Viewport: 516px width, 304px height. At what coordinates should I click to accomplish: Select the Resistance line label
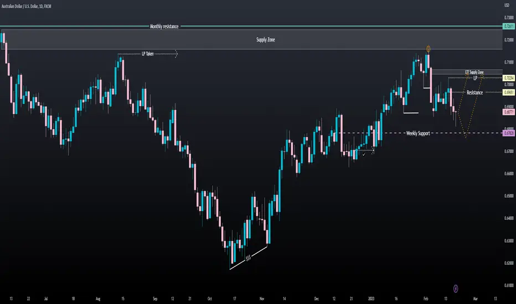475,92
